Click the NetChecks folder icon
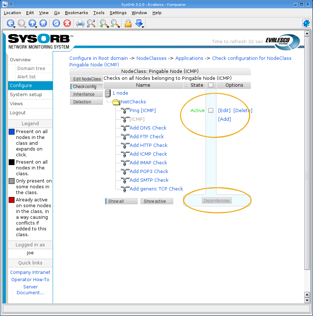This screenshot has width=313, height=316. (x=116, y=102)
